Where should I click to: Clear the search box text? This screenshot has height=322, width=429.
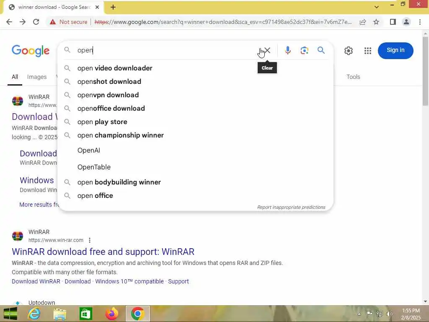coord(267,50)
